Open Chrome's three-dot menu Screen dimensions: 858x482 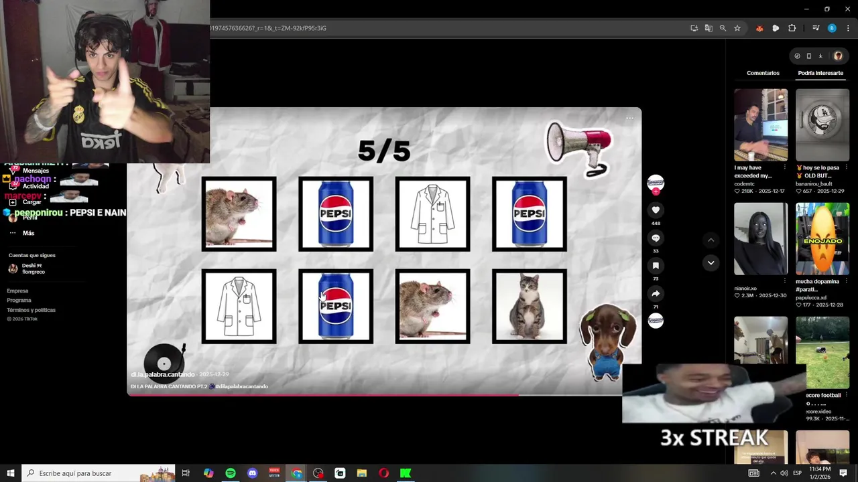[847, 28]
